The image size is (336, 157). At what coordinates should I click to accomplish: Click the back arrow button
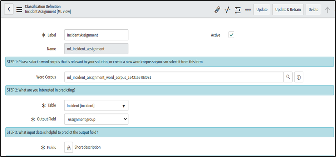coord(9,10)
